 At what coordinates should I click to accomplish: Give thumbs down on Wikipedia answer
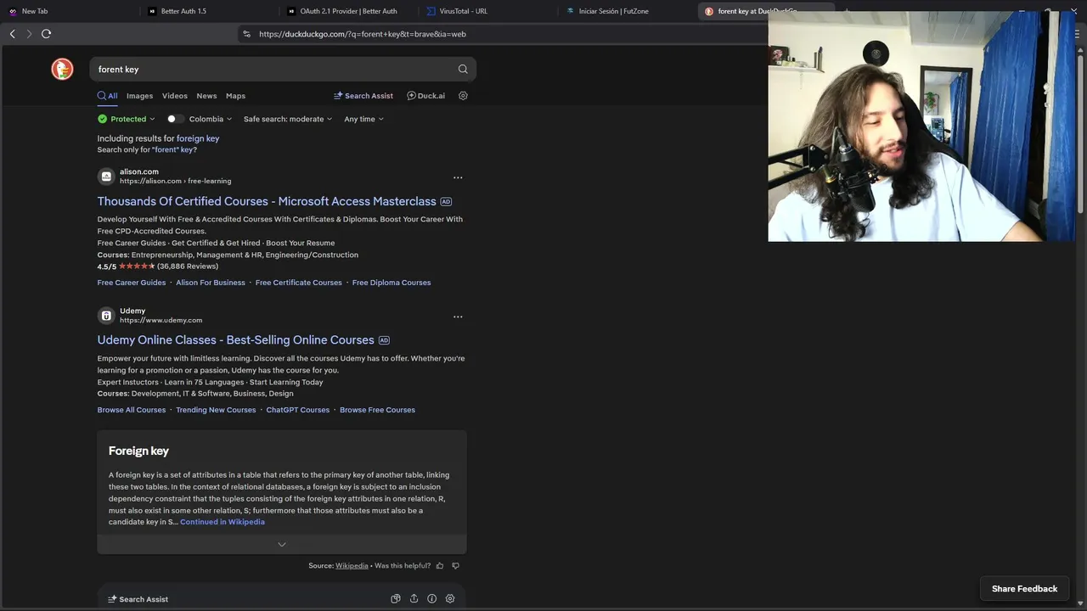point(456,565)
